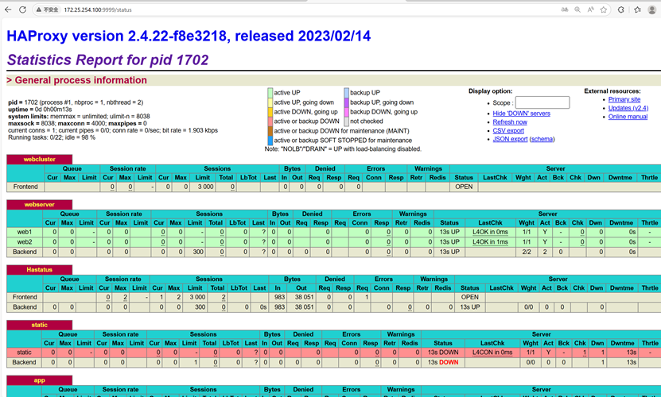Open the browser extensions icon

(621, 10)
